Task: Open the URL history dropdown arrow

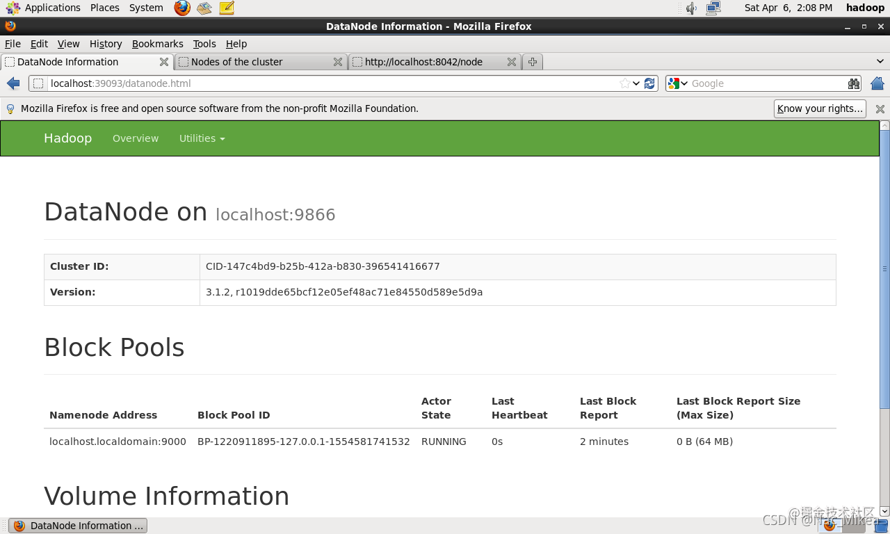Action: pyautogui.click(x=636, y=83)
